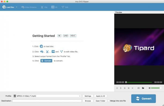Adjust the preview volume slider

pos(156,88)
